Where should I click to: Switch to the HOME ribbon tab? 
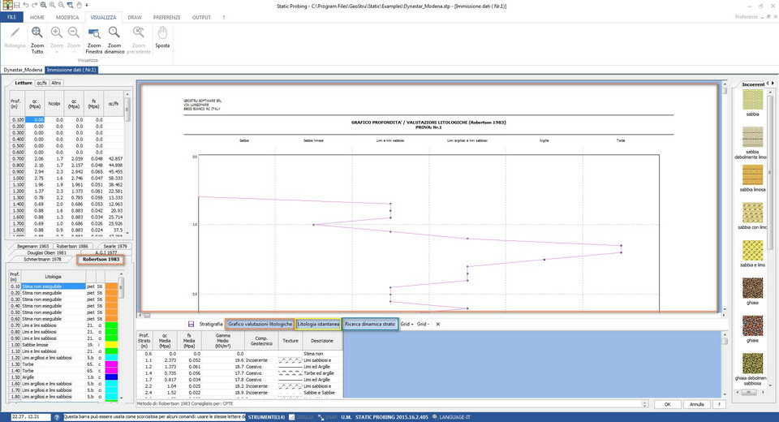pyautogui.click(x=37, y=17)
